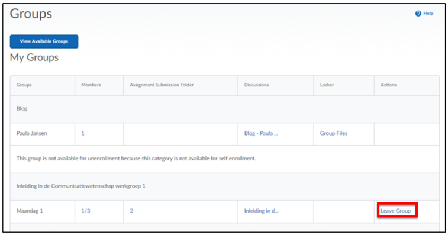Open the Help link text
This screenshot has height=235, width=448.
point(428,14)
